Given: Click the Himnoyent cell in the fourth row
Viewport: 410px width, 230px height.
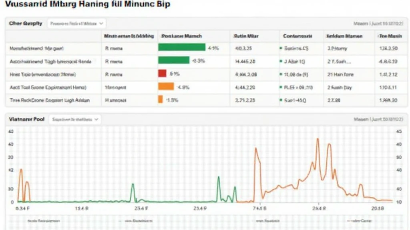Looking at the screenshot, I should point(115,87).
